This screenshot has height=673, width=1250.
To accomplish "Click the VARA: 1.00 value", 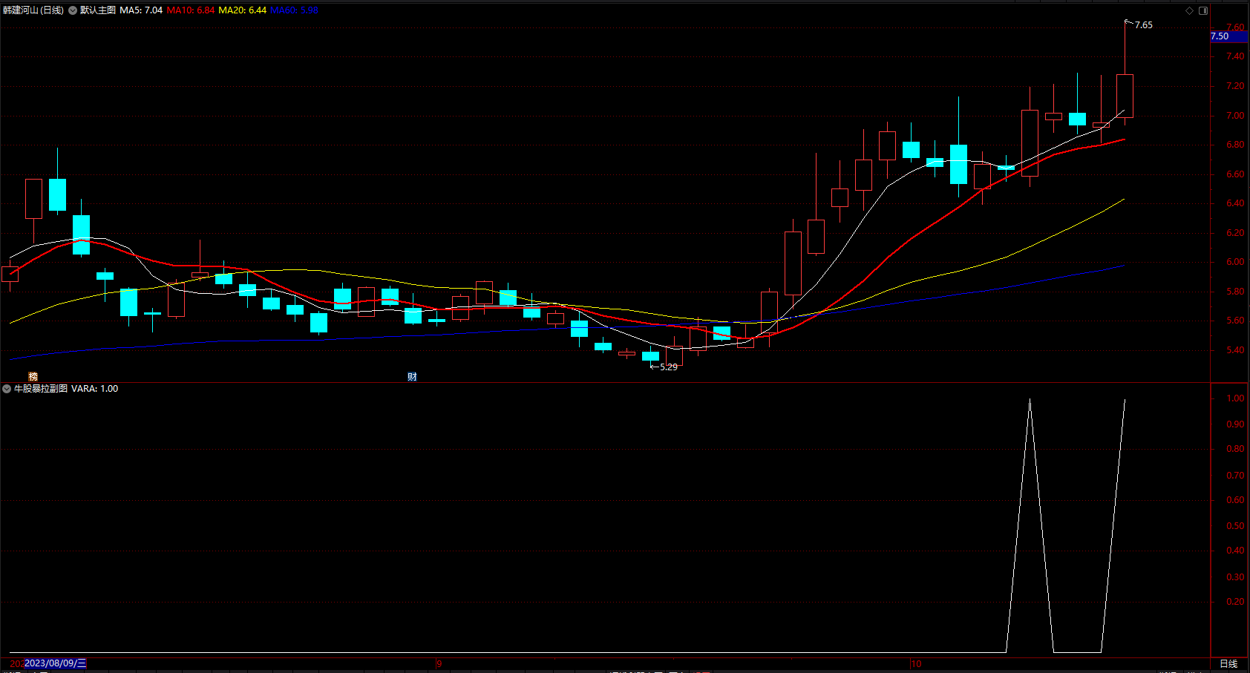I will click(x=94, y=389).
